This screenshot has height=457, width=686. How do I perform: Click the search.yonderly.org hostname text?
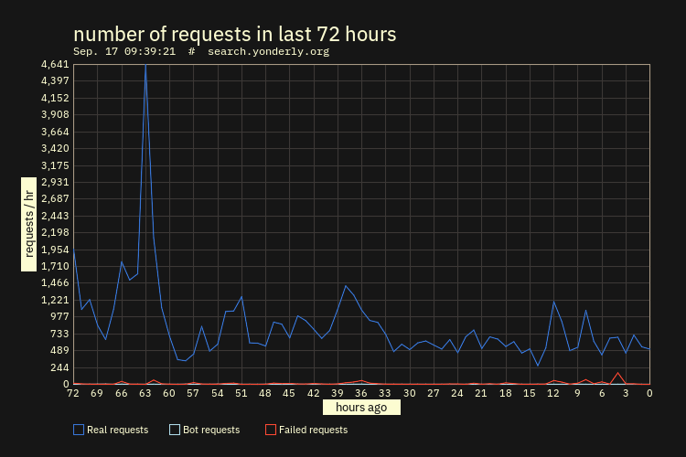[x=268, y=51]
